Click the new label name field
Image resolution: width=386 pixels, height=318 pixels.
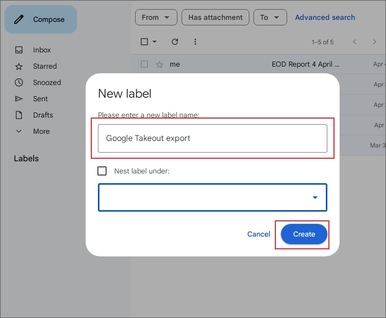click(x=213, y=138)
